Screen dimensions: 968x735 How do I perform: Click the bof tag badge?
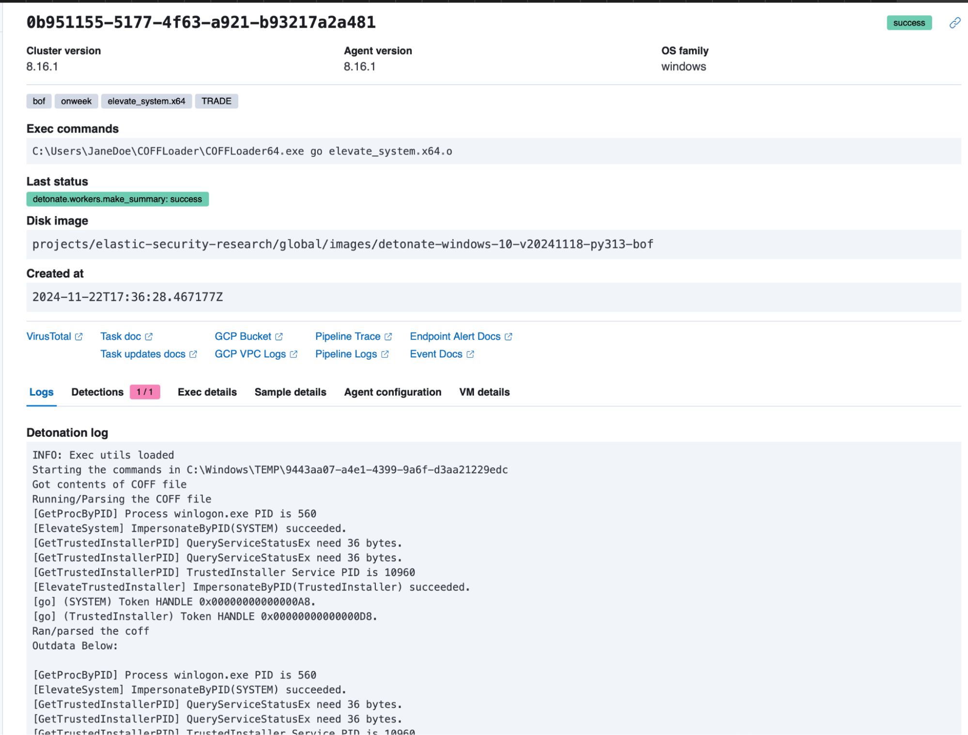39,101
